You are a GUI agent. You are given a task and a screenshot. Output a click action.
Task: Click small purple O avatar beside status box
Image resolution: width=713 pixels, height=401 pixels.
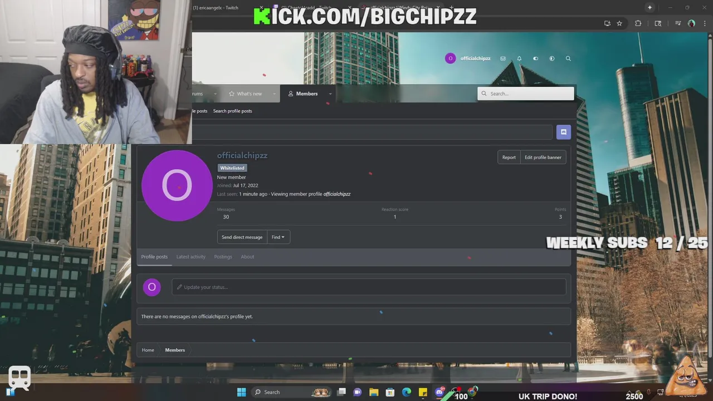click(x=152, y=287)
